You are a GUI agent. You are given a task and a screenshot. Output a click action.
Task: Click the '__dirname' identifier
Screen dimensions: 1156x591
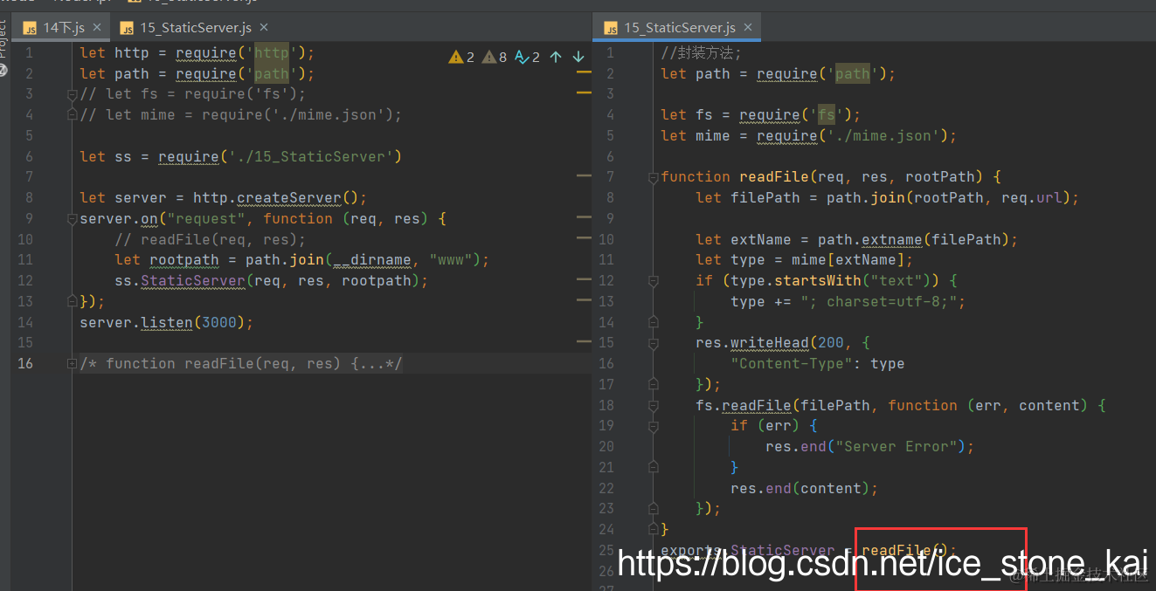[372, 259]
